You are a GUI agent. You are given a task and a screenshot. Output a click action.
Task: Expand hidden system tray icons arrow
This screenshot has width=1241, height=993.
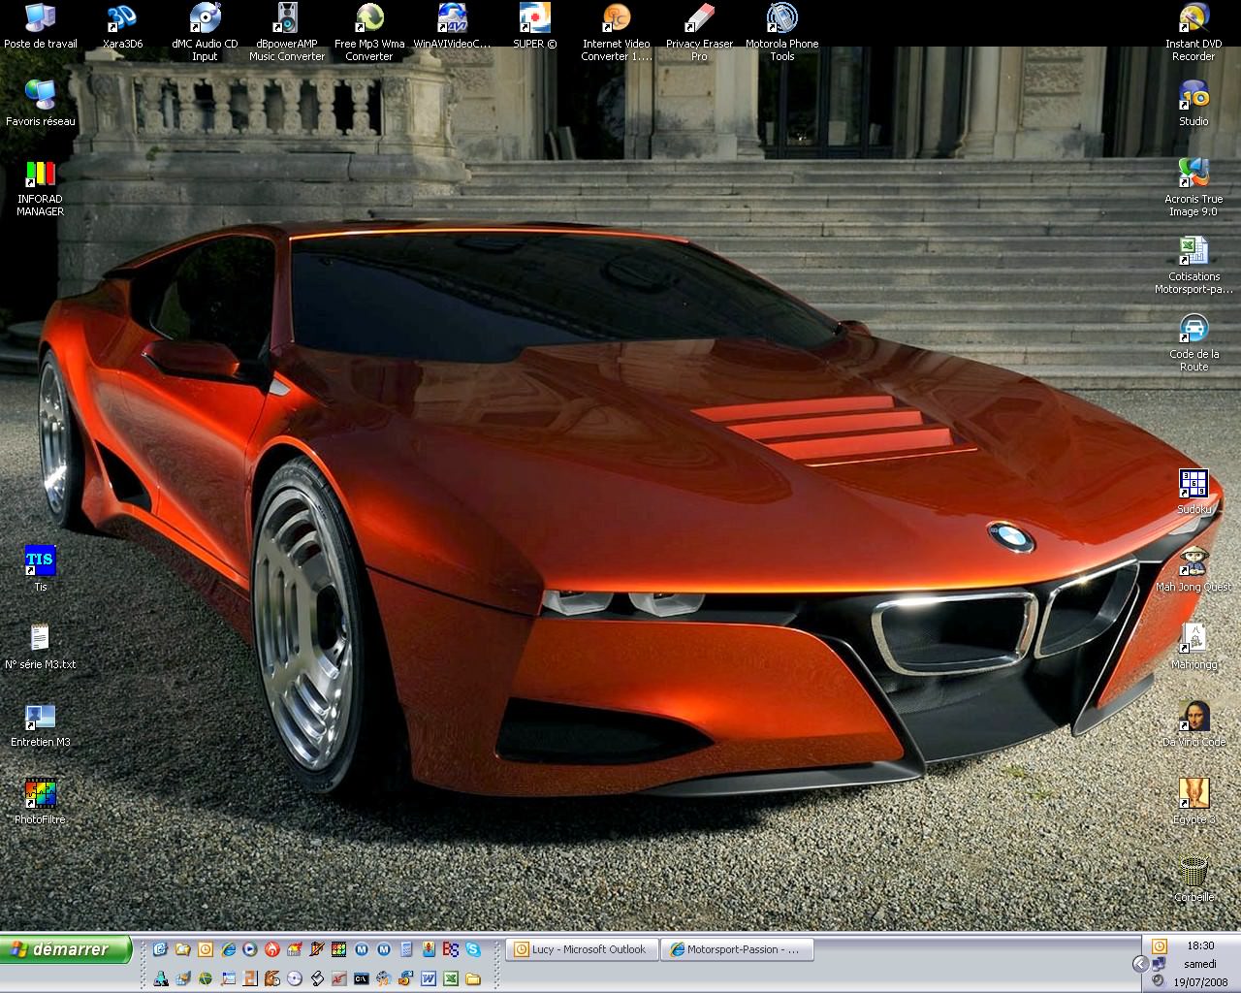pyautogui.click(x=1141, y=964)
